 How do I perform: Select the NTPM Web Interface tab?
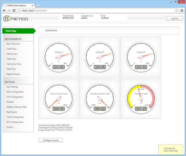(19, 5)
